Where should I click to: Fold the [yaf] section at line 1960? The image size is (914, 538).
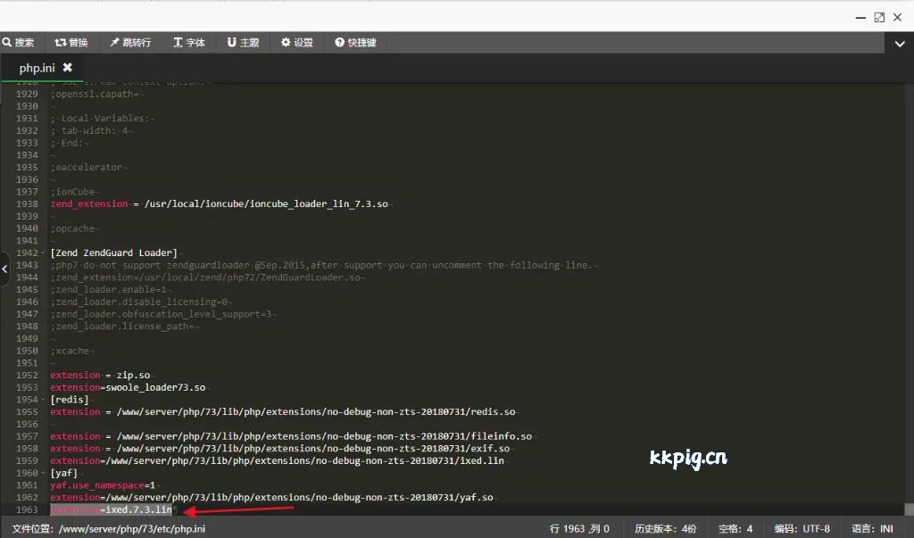coord(43,473)
